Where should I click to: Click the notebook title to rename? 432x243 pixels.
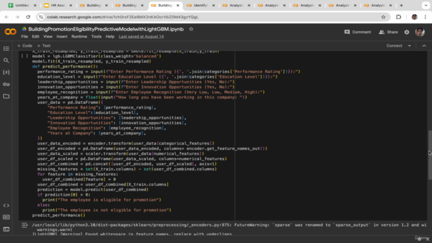tap(106, 29)
